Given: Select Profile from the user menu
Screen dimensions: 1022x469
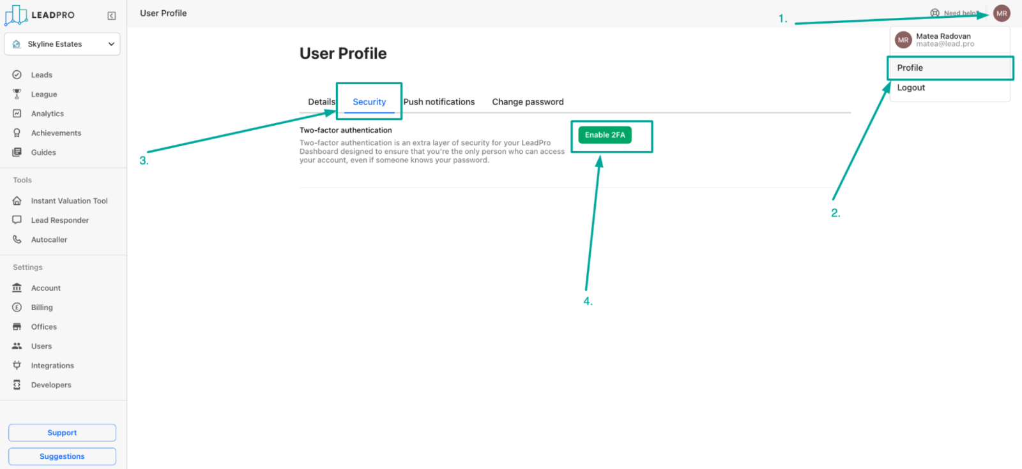Looking at the screenshot, I should [910, 68].
